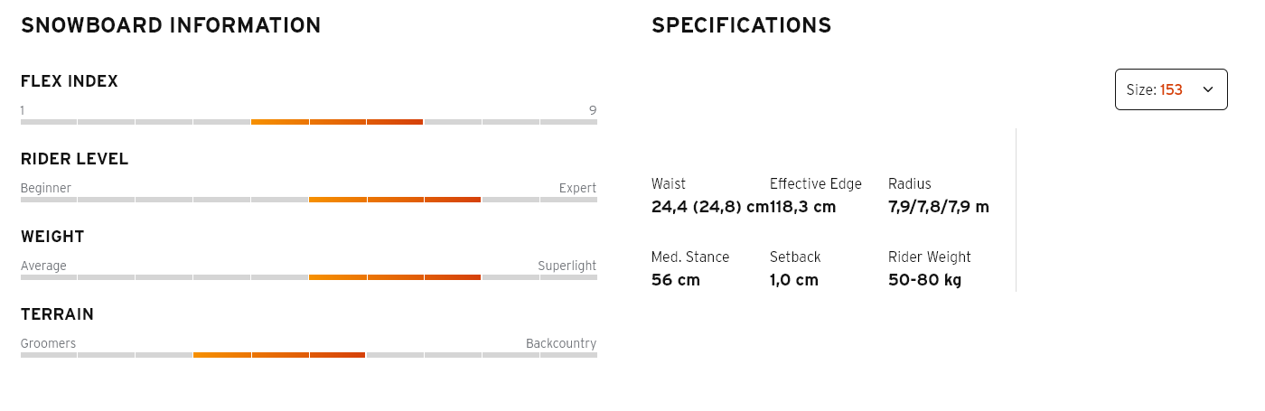The image size is (1265, 411).
Task: Select the Specifications heading
Action: pyautogui.click(x=741, y=25)
